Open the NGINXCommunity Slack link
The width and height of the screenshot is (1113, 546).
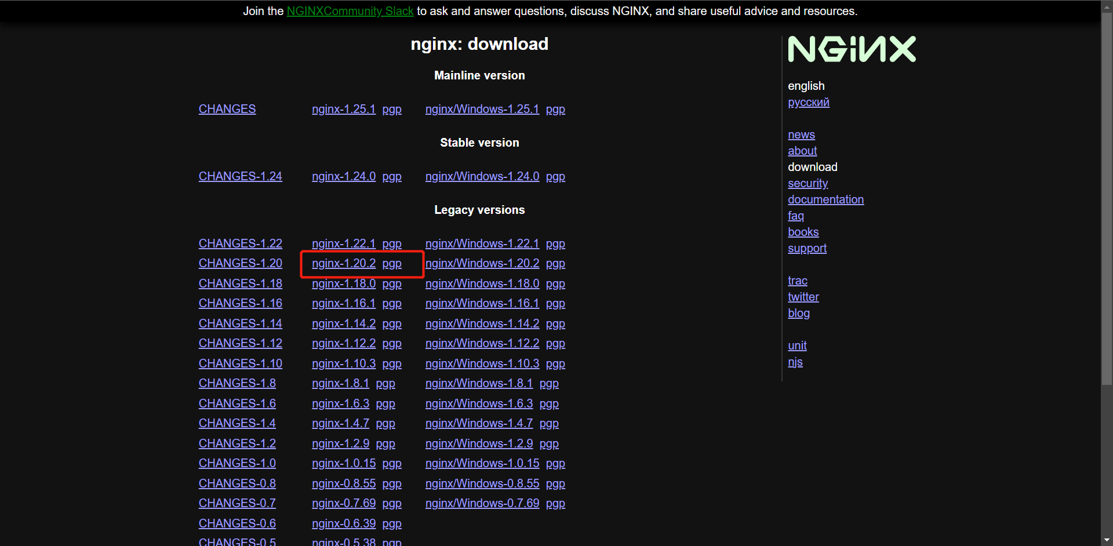point(350,11)
